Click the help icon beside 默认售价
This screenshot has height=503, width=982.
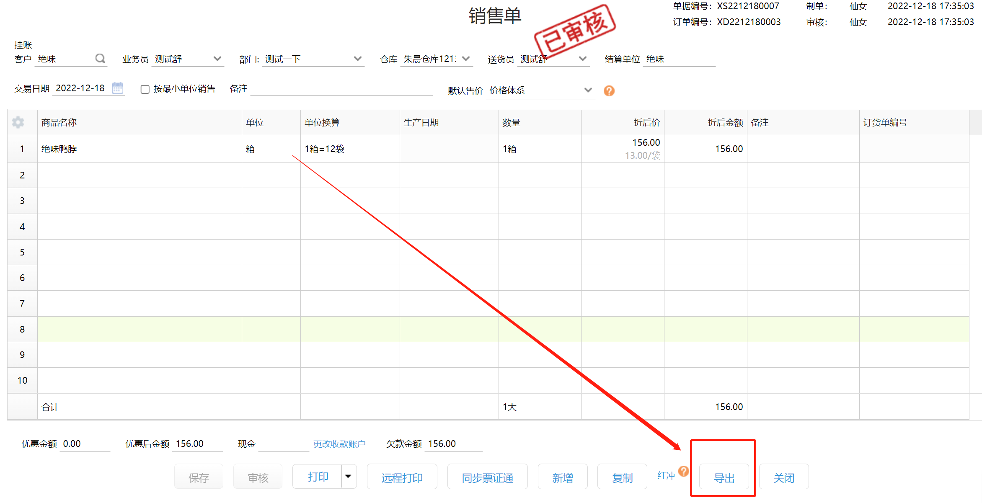point(609,90)
